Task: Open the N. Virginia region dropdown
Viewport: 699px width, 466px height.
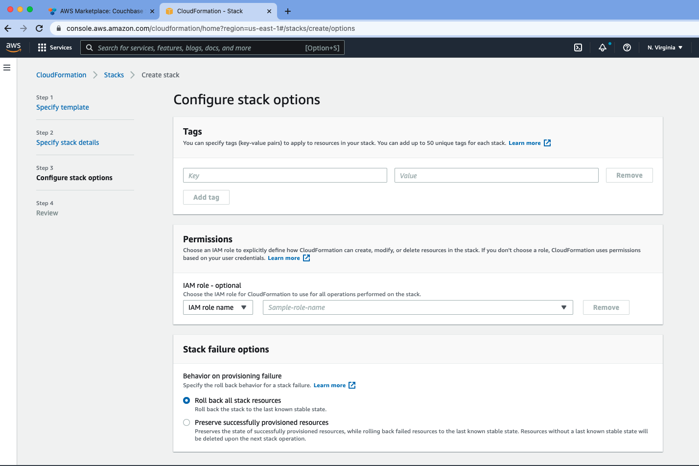Action: (664, 47)
